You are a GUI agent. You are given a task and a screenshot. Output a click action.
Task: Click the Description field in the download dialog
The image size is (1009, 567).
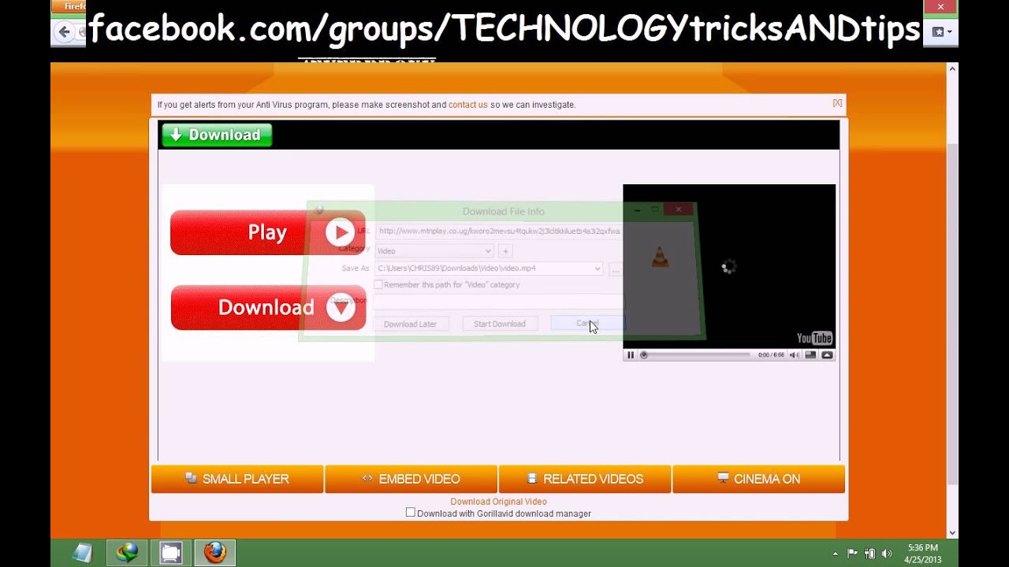click(499, 302)
